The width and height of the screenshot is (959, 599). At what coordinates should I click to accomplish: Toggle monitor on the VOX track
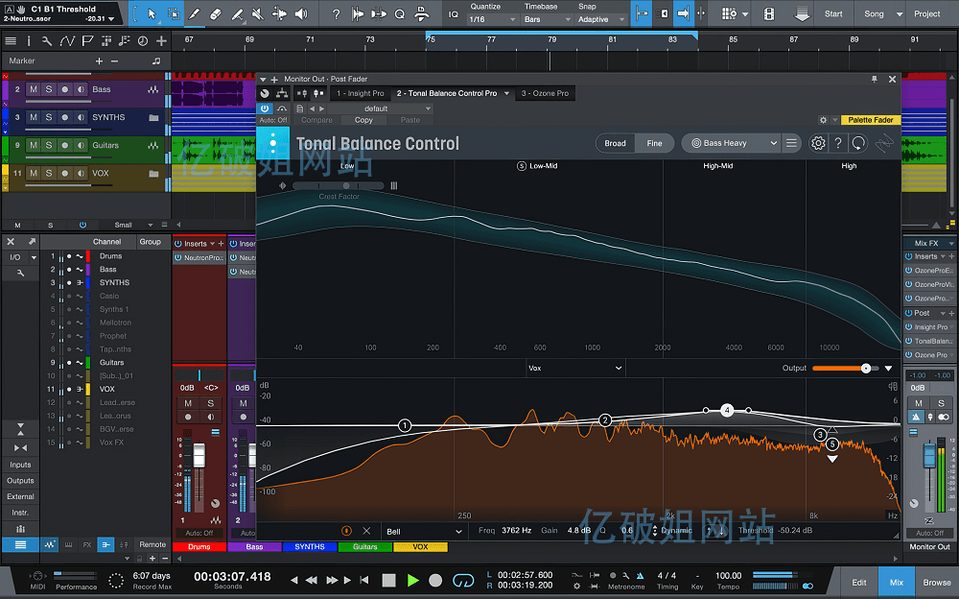pyautogui.click(x=81, y=174)
